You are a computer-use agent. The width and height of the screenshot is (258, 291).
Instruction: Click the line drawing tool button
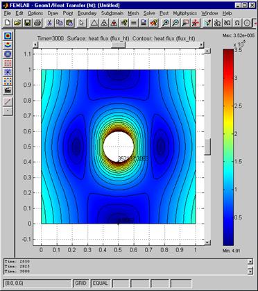pos(8,101)
